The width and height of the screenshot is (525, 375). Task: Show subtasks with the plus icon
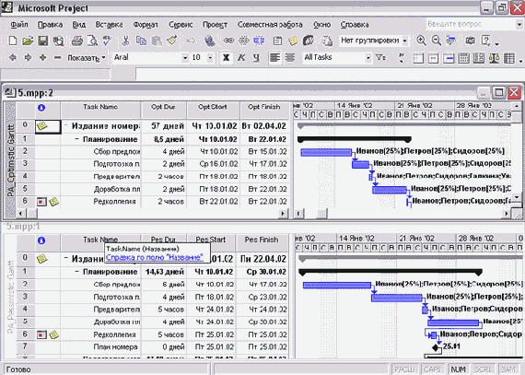(x=42, y=58)
